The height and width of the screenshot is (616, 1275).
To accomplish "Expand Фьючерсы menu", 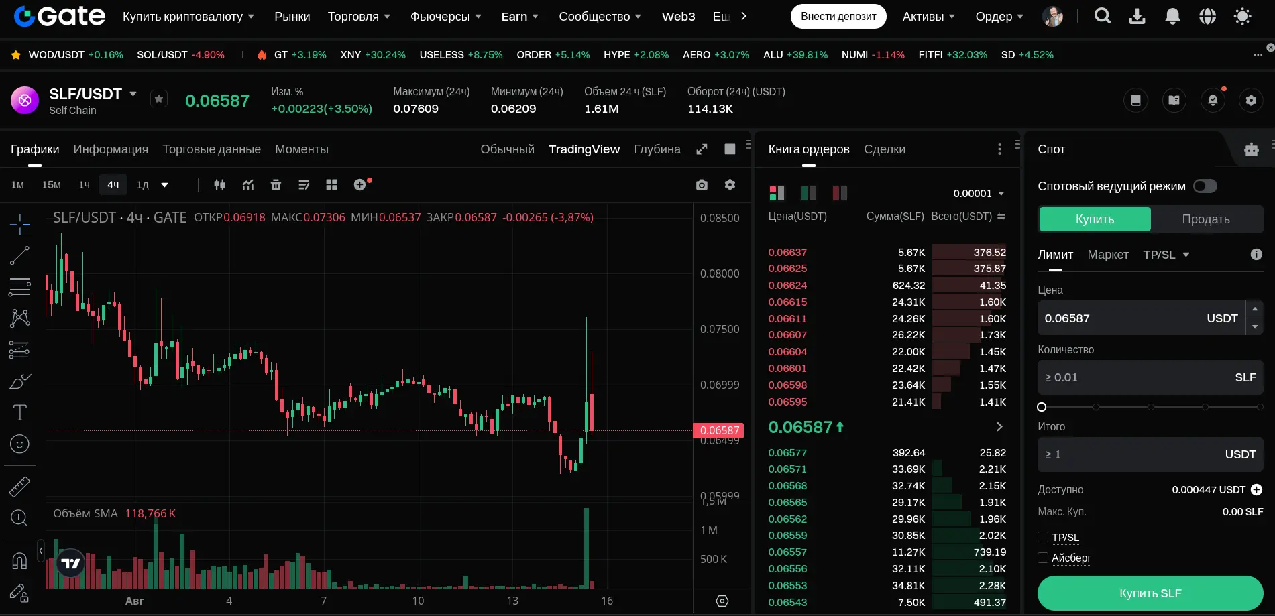I will click(445, 16).
